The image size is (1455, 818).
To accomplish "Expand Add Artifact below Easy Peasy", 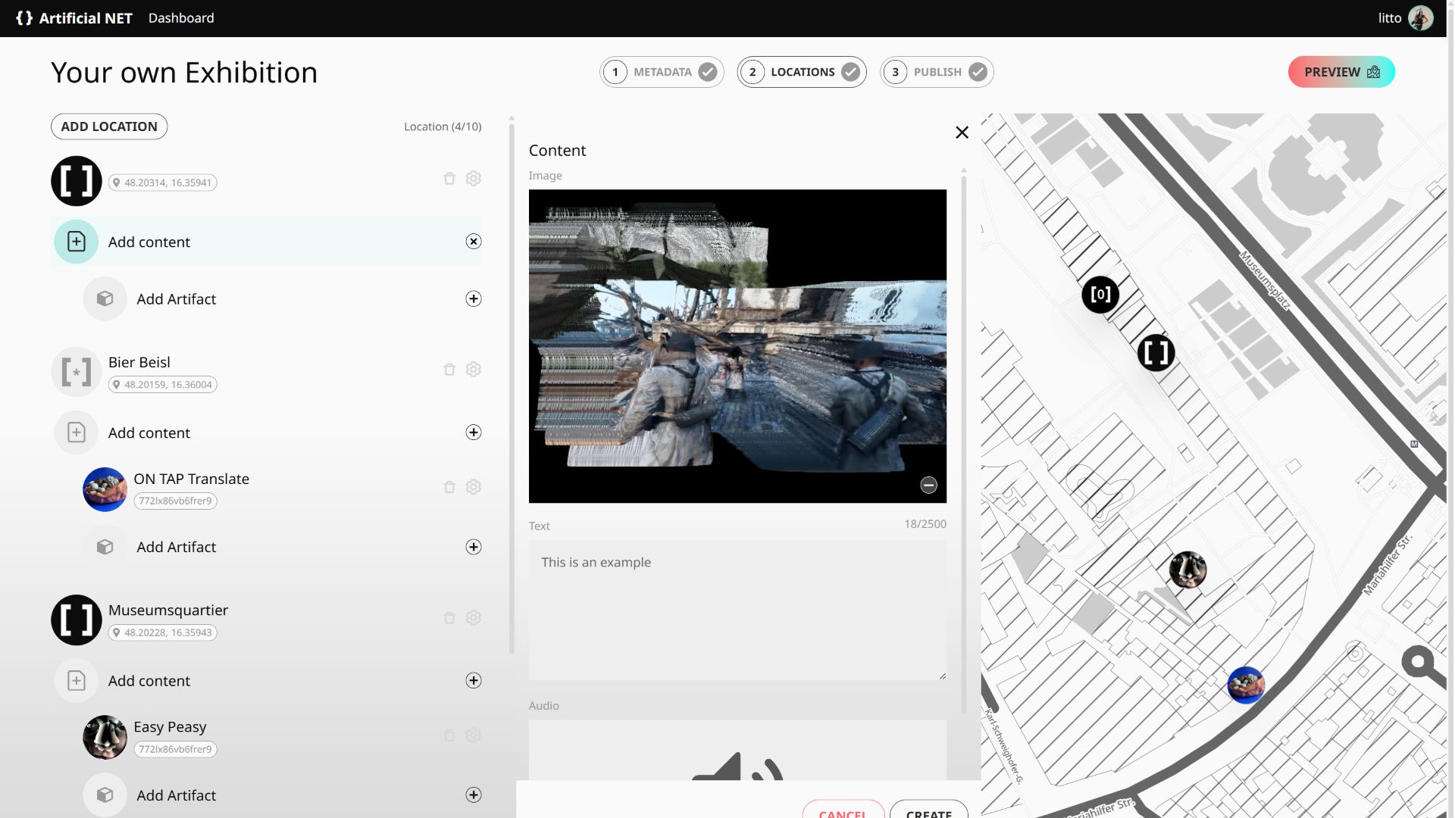I will click(474, 795).
